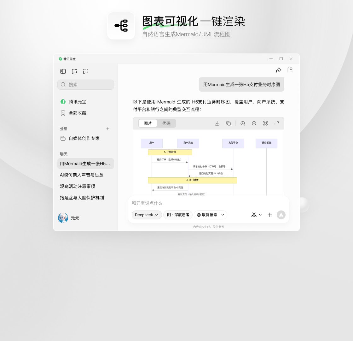The height and width of the screenshot is (341, 353).
Task: Fit the diagram to view
Action: tap(265, 123)
